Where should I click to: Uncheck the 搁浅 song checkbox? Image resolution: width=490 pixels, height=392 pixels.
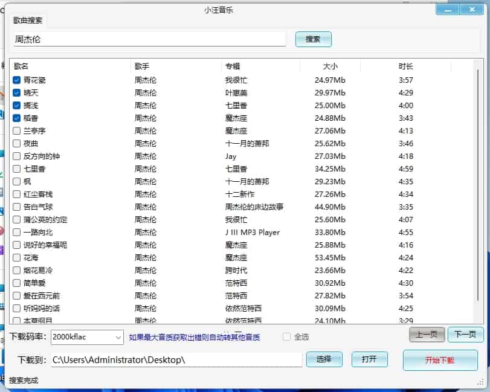[x=16, y=106]
